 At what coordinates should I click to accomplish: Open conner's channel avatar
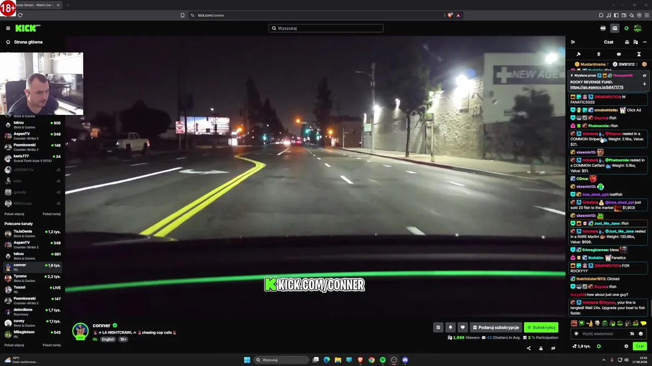(x=80, y=331)
